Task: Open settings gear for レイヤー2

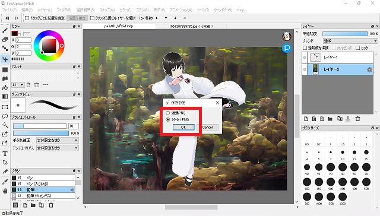Action: [369, 70]
